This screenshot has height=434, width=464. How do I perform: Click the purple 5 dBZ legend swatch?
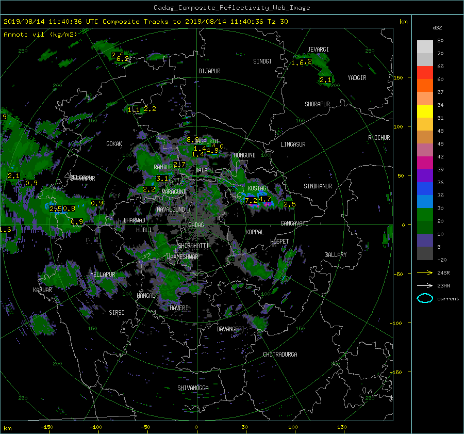(x=425, y=240)
